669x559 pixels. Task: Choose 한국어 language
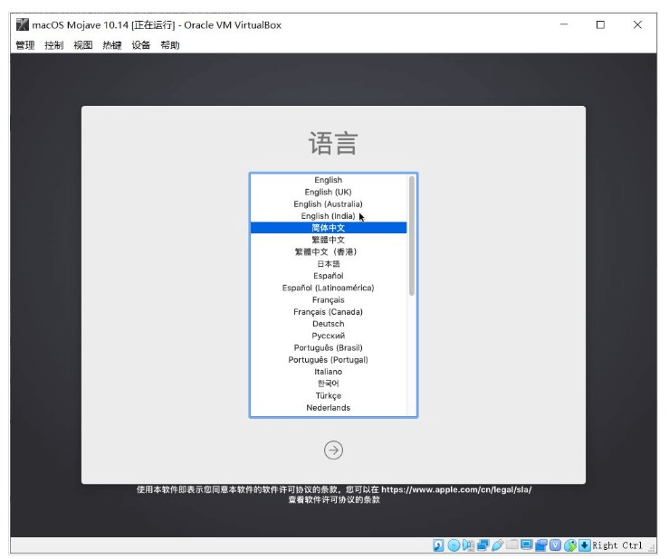click(x=328, y=384)
